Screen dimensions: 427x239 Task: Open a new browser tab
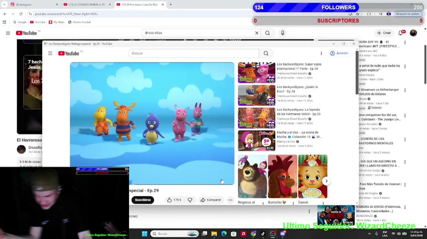[171, 5]
